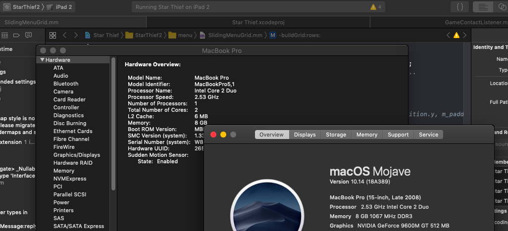The width and height of the screenshot is (508, 231).
Task: Select the -buildGrid:rows: method icon
Action: (x=272, y=35)
